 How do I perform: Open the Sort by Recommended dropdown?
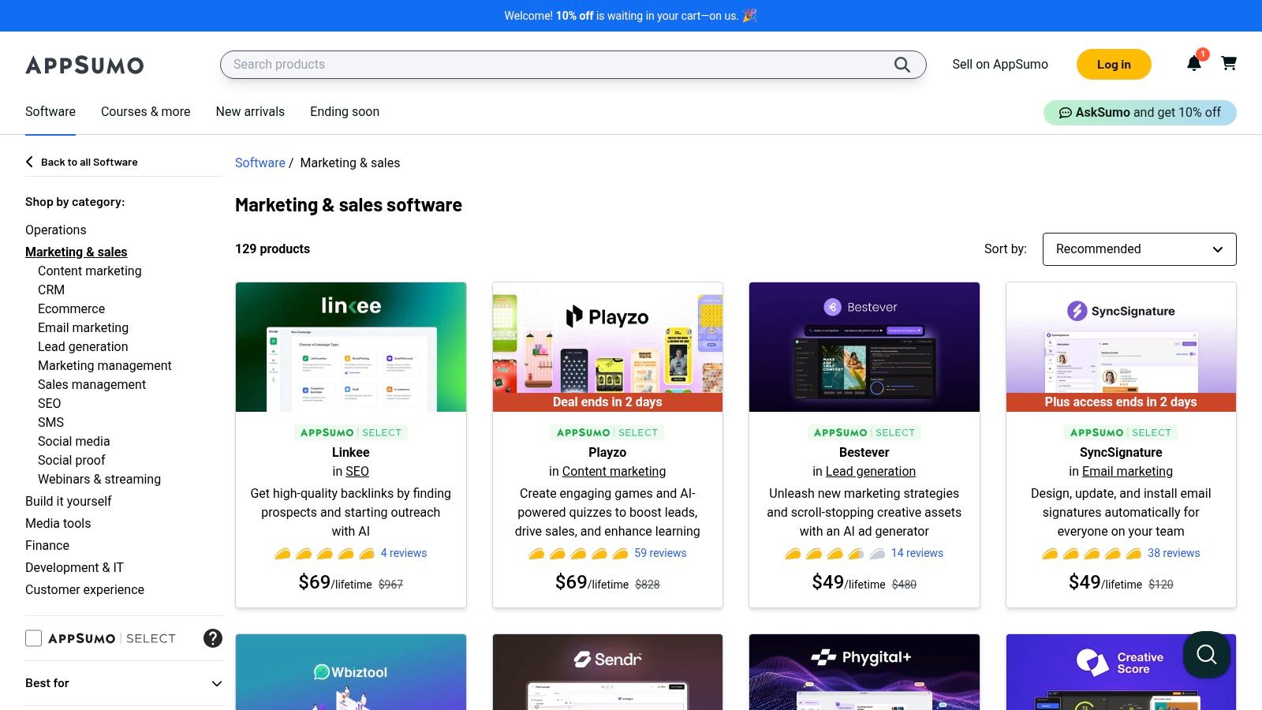[1139, 249]
